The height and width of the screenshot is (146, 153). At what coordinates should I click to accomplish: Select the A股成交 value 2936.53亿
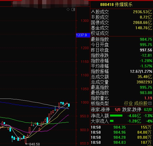143,12
